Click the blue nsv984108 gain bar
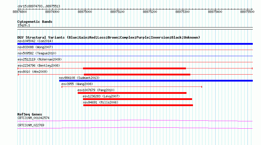 coord(156,81)
